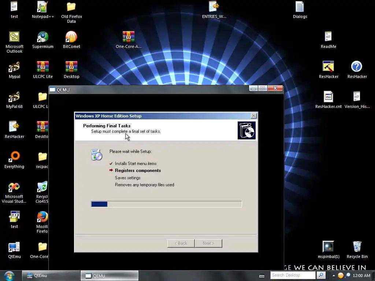Launch the MyPal 68 shortcut
Image resolution: width=375 pixels, height=281 pixels.
point(14,100)
